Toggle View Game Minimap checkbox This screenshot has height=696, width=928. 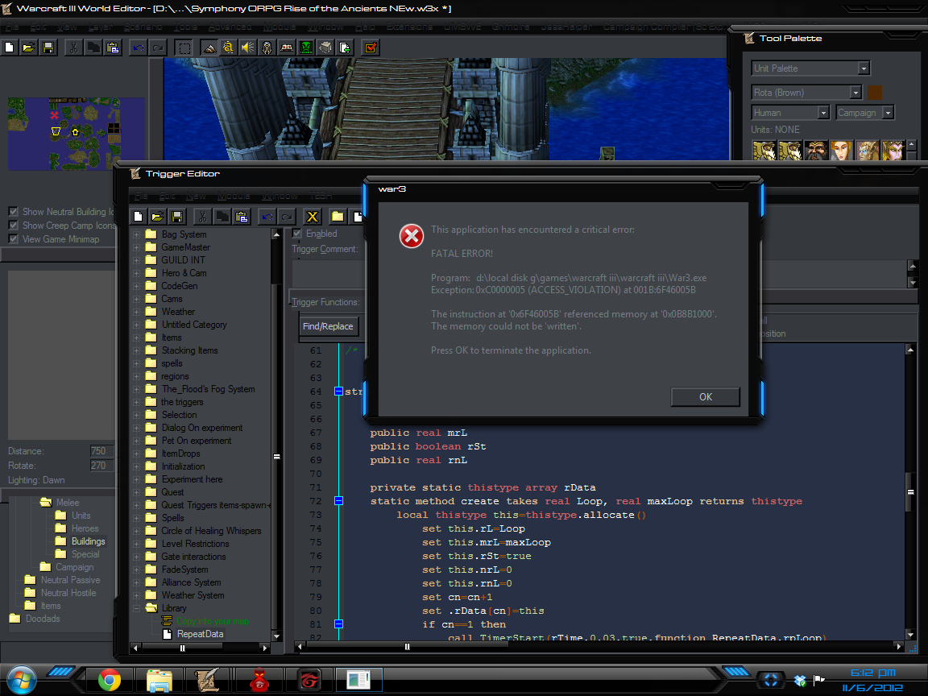[13, 238]
